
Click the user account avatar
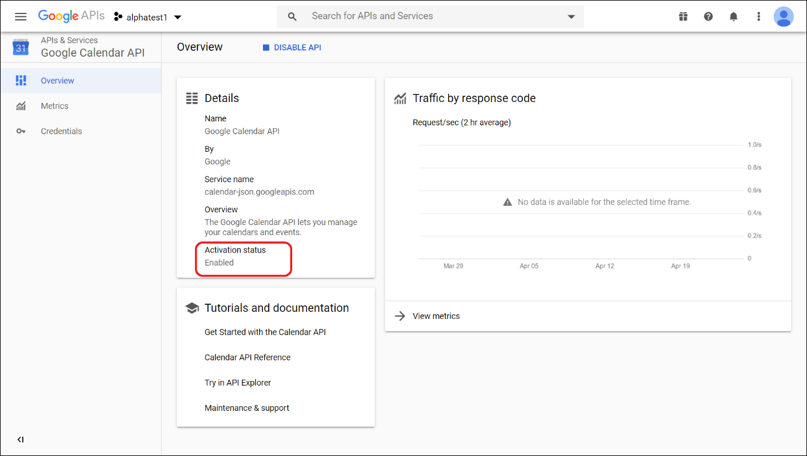783,16
